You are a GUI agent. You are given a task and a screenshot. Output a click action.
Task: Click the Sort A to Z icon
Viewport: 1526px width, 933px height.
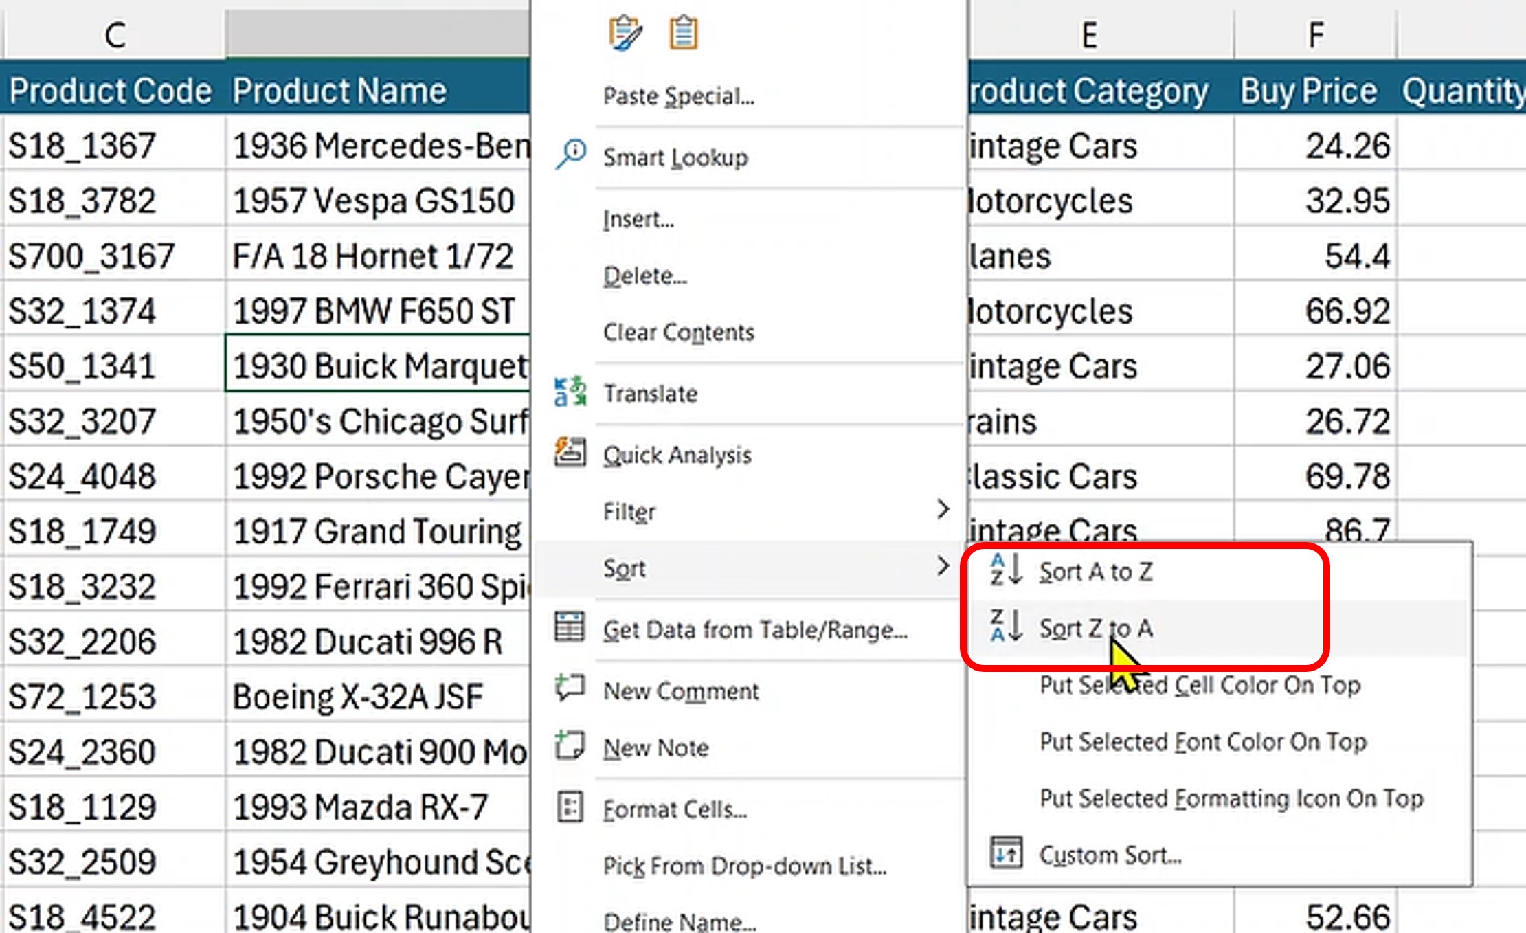click(x=1006, y=570)
